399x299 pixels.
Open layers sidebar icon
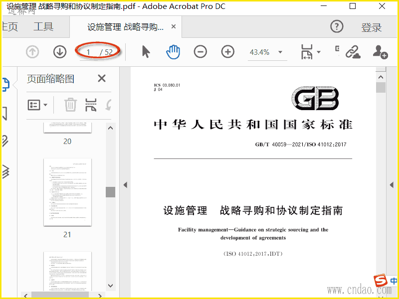pyautogui.click(x=5, y=171)
